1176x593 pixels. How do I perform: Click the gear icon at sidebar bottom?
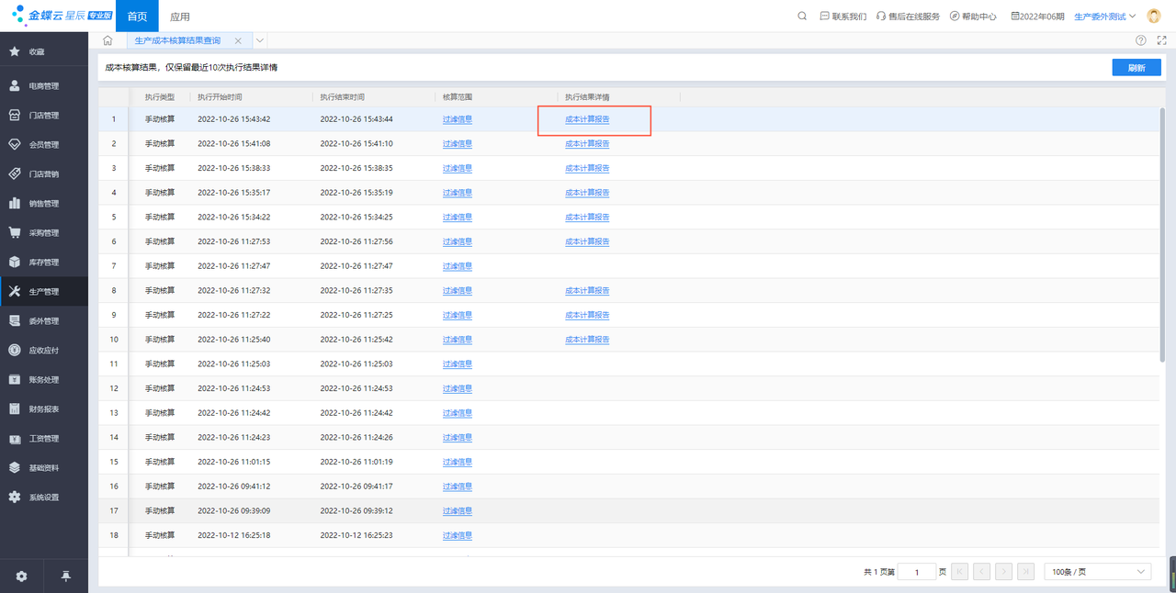point(22,576)
